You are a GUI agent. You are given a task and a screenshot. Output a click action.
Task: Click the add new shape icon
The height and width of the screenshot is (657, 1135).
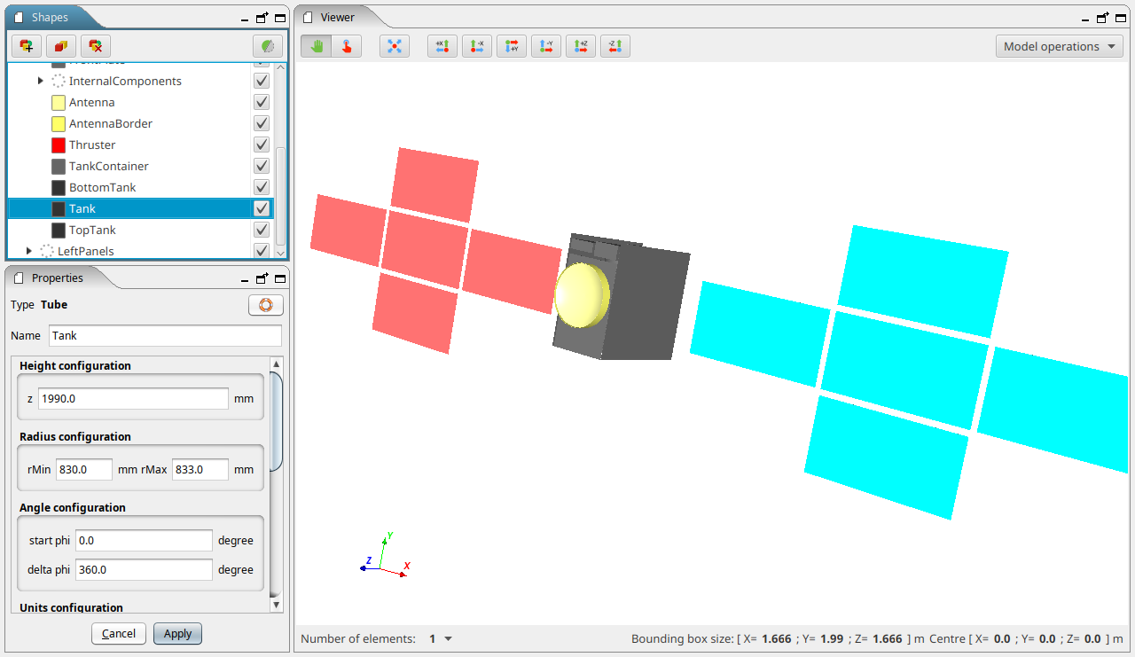(26, 45)
